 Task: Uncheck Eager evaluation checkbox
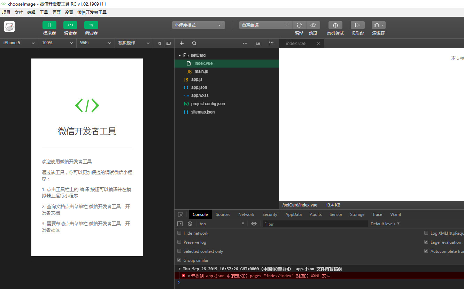point(426,242)
